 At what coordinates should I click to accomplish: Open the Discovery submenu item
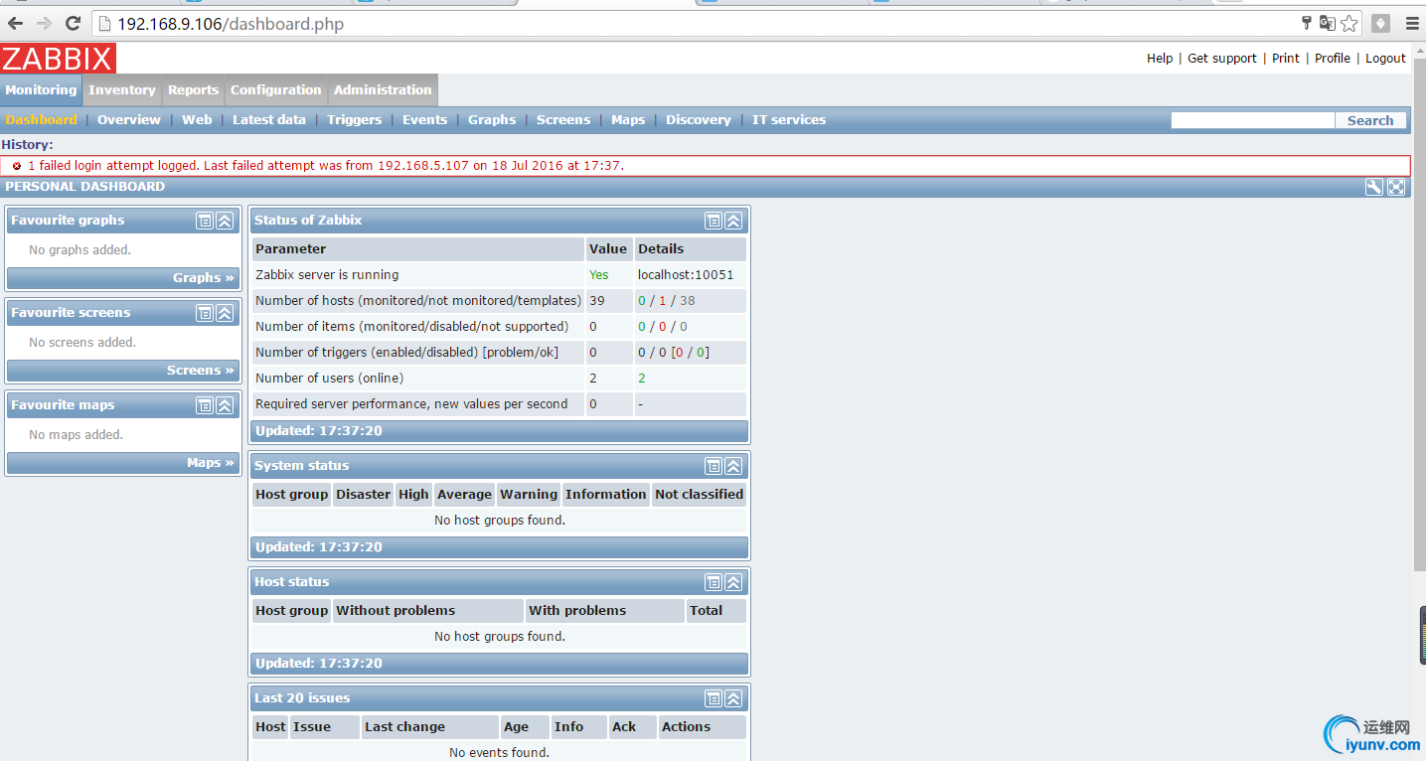[699, 120]
